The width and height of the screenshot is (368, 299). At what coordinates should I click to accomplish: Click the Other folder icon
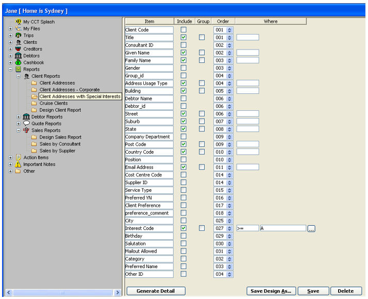tap(18, 171)
